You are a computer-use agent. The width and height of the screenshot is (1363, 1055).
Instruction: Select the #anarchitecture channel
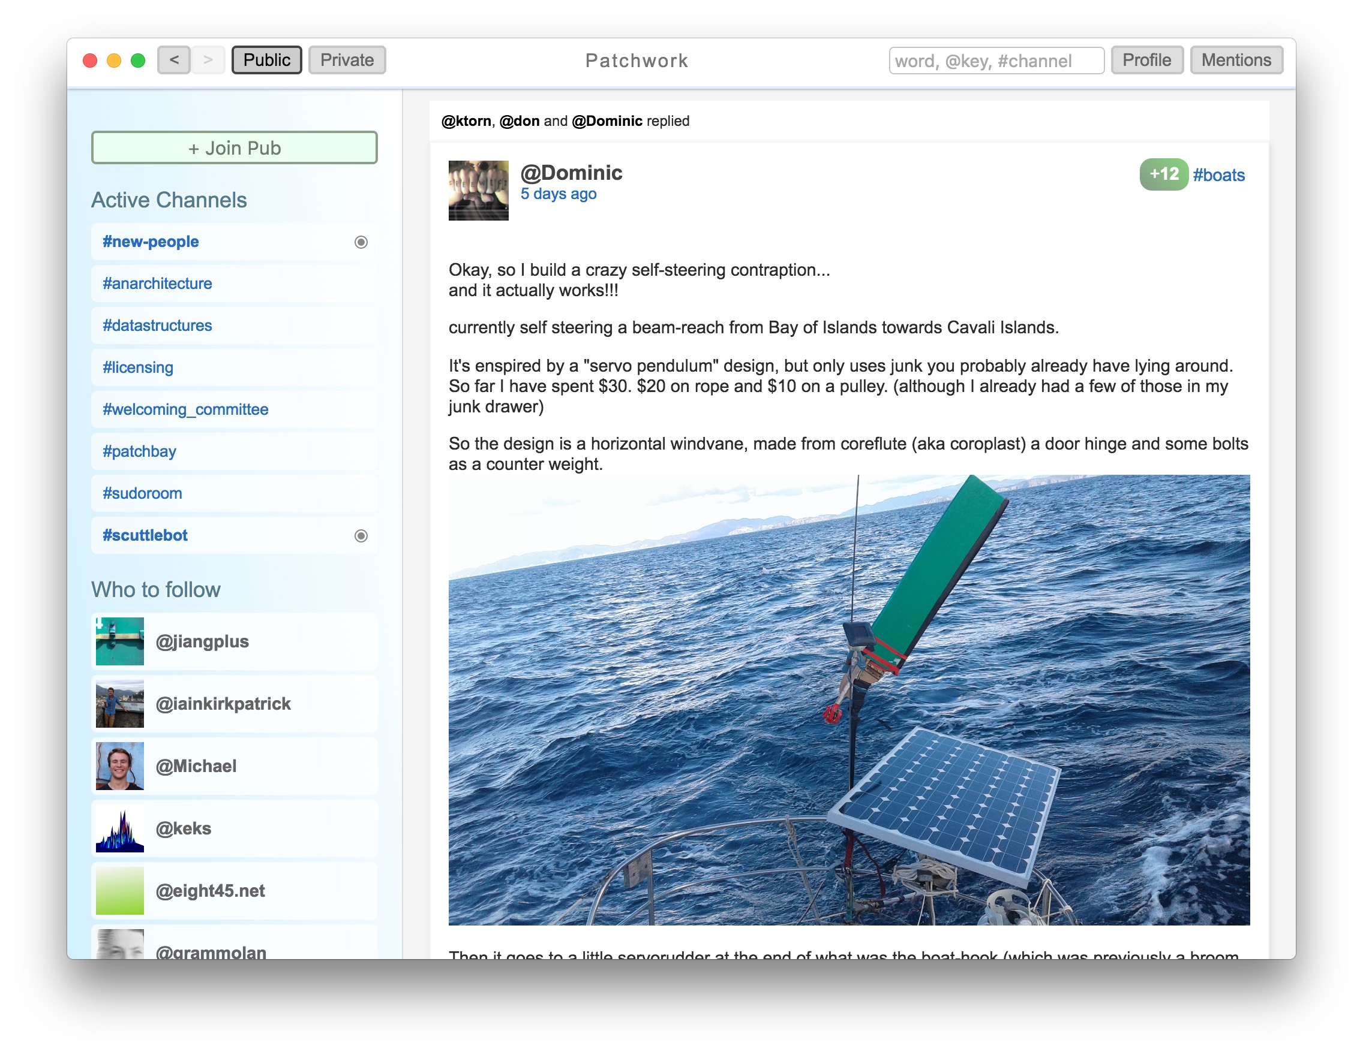(x=160, y=284)
